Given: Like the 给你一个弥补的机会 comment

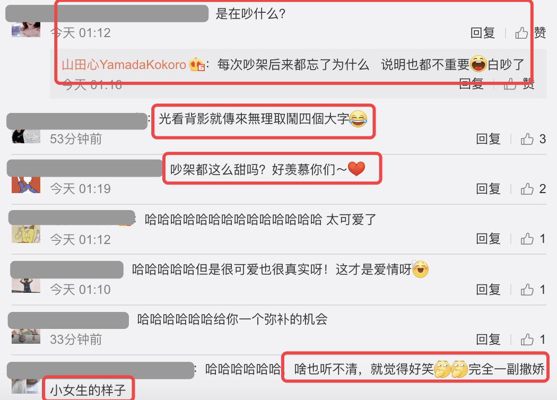Looking at the screenshot, I should [x=533, y=339].
